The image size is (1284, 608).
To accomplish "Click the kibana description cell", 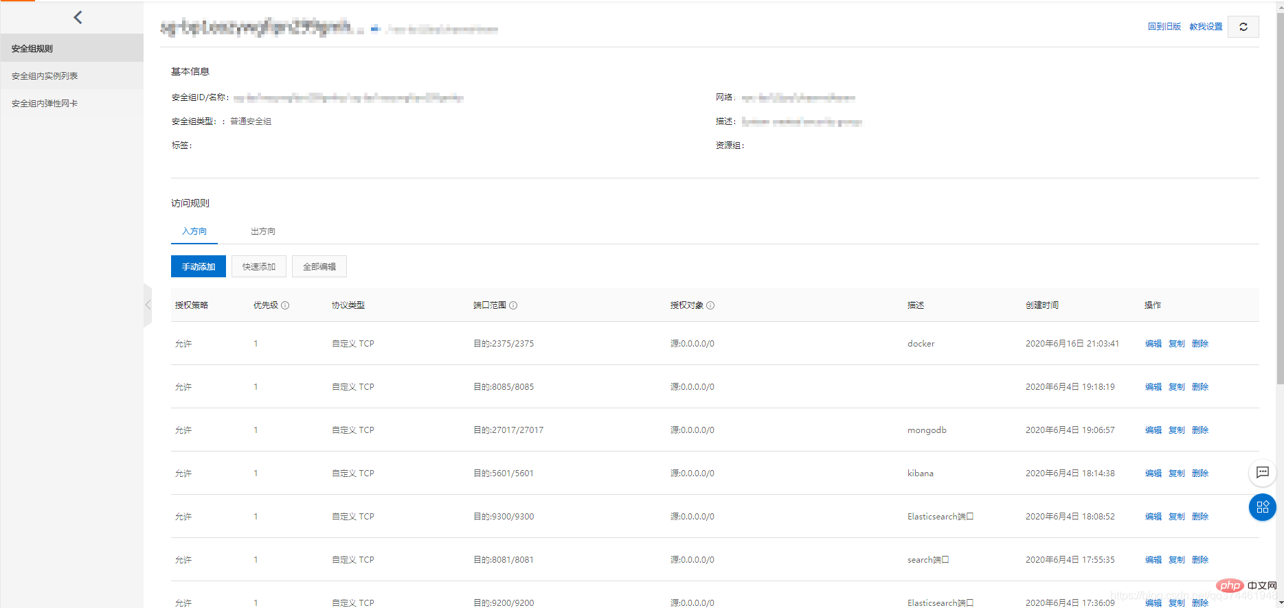I will point(921,473).
